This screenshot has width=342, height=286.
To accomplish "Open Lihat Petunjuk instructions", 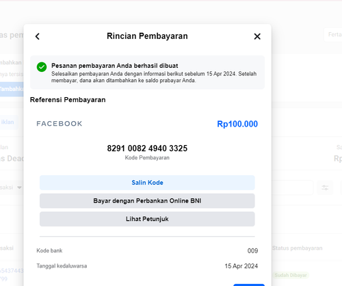I will [x=147, y=219].
